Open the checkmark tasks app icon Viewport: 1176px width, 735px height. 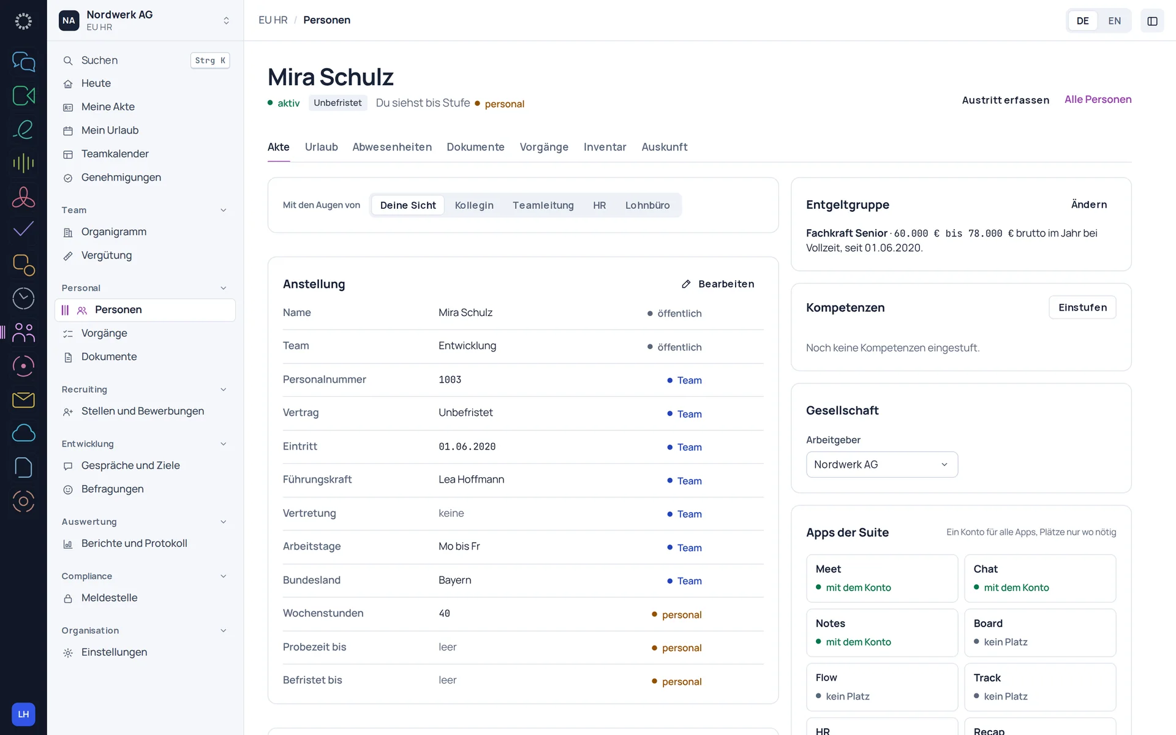[x=23, y=230]
